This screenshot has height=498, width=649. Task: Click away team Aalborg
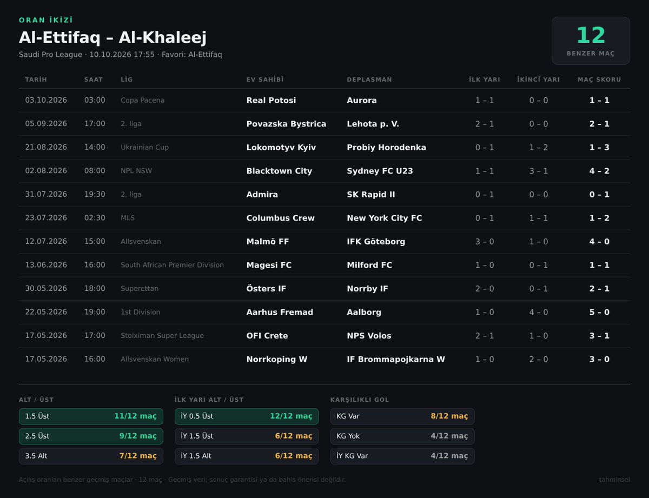tap(364, 312)
